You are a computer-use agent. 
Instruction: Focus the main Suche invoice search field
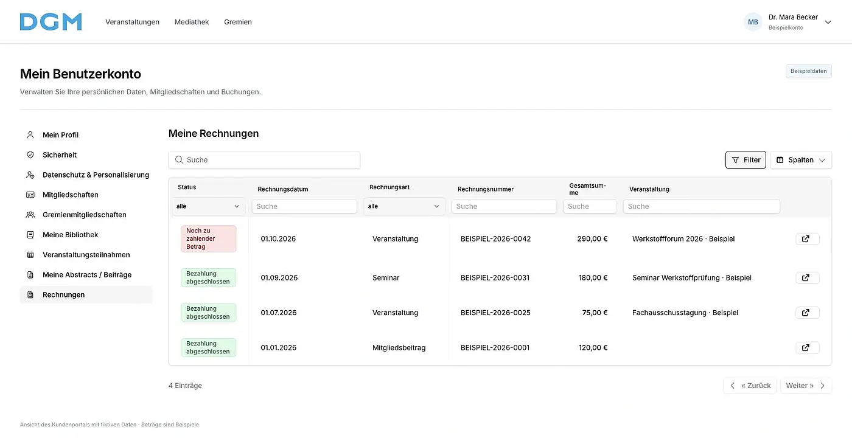pos(264,160)
